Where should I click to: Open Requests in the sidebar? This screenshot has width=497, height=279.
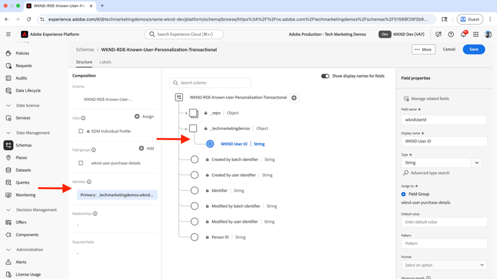(24, 66)
